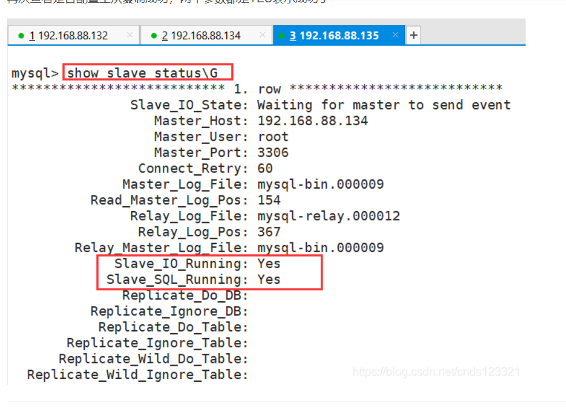Viewport: 566px width, 416px height.
Task: Click the Slave_IO_Running: Yes line
Action: (x=197, y=264)
